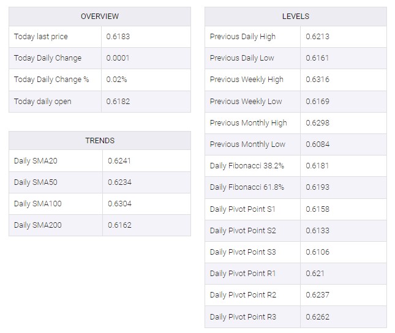Select the Previous Monthly Low label
Screen dimensions: 395x333
(247, 144)
